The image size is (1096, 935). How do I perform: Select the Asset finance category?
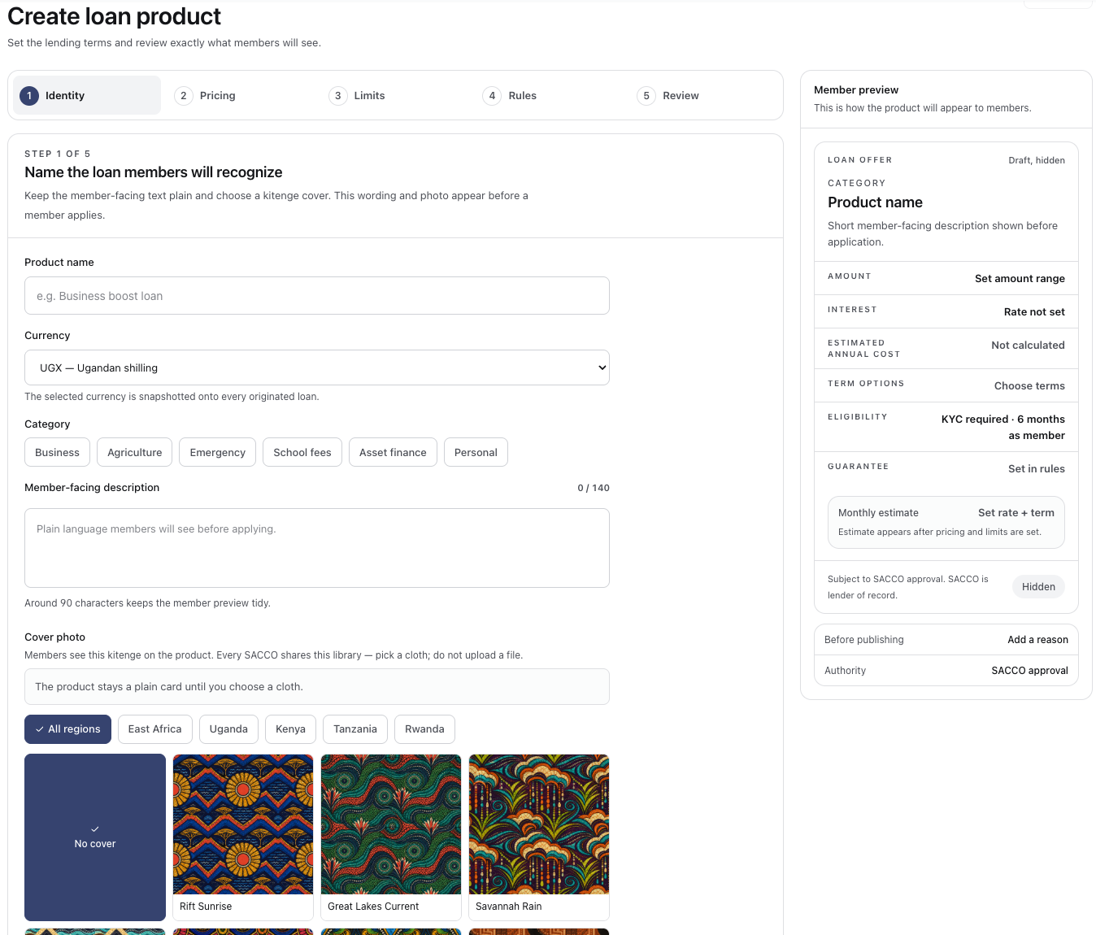[393, 452]
